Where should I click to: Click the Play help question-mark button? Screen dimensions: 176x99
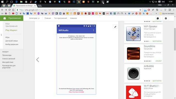pyautogui.click(x=158, y=18)
